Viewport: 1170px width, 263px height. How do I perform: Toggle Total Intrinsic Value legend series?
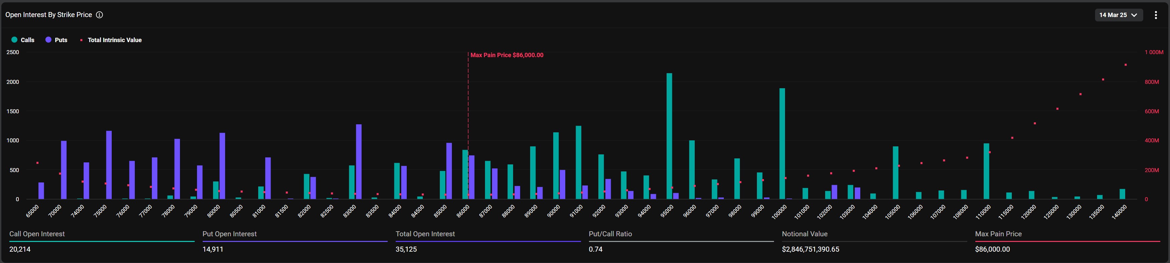(110, 40)
